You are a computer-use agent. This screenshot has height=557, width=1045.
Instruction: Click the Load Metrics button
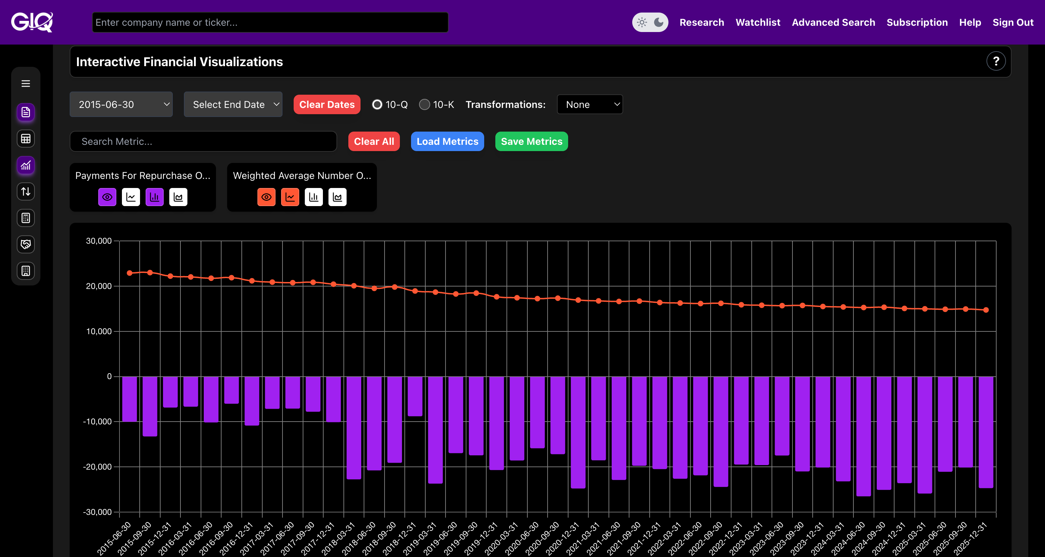click(447, 141)
